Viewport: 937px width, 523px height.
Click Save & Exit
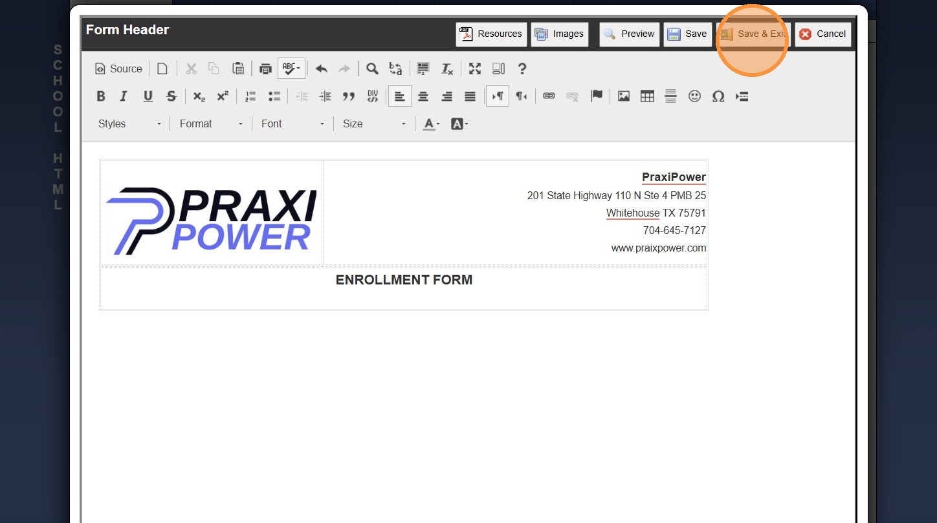753,34
